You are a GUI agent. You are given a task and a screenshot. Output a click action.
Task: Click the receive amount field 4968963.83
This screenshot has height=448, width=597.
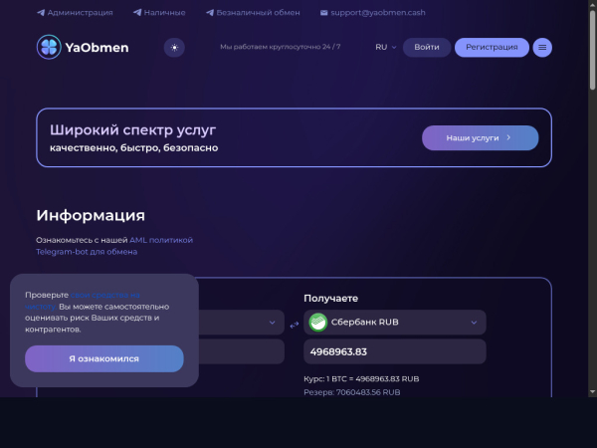tap(395, 351)
